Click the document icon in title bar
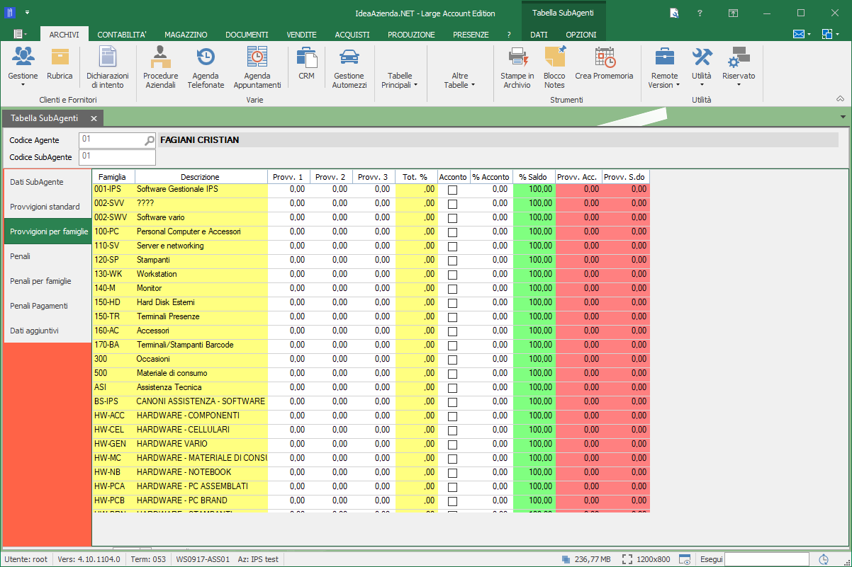Image resolution: width=852 pixels, height=567 pixels. click(674, 13)
